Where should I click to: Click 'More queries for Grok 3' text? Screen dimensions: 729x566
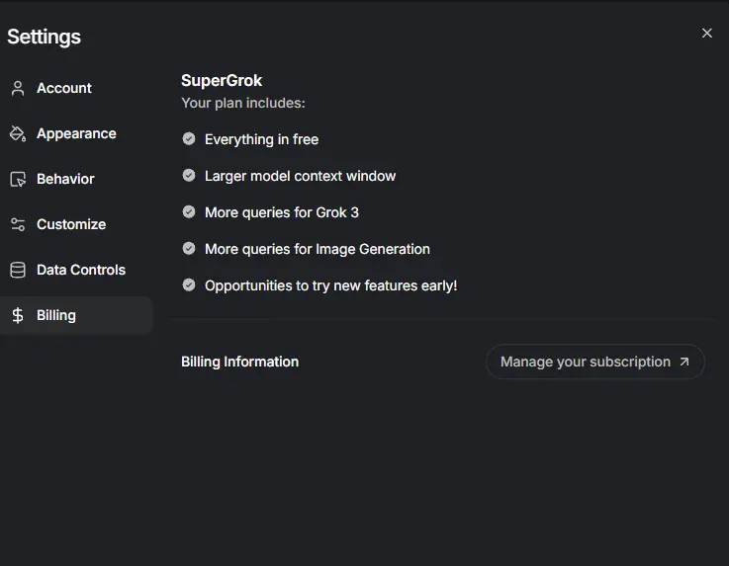[282, 212]
